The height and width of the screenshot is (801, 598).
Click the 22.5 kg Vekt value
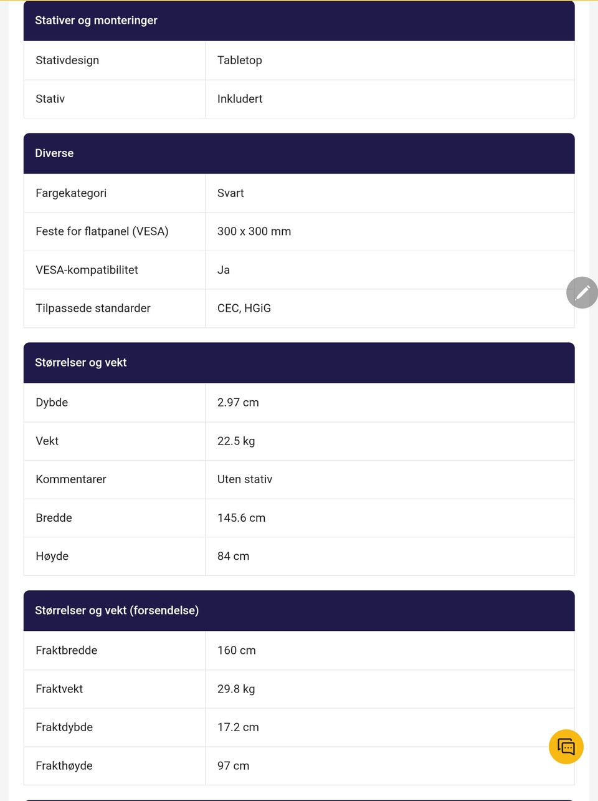pos(236,441)
